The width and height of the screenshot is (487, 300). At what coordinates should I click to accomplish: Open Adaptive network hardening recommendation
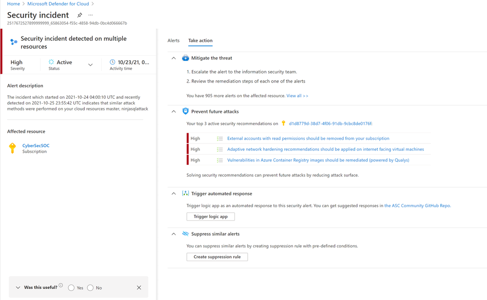tap(326, 149)
